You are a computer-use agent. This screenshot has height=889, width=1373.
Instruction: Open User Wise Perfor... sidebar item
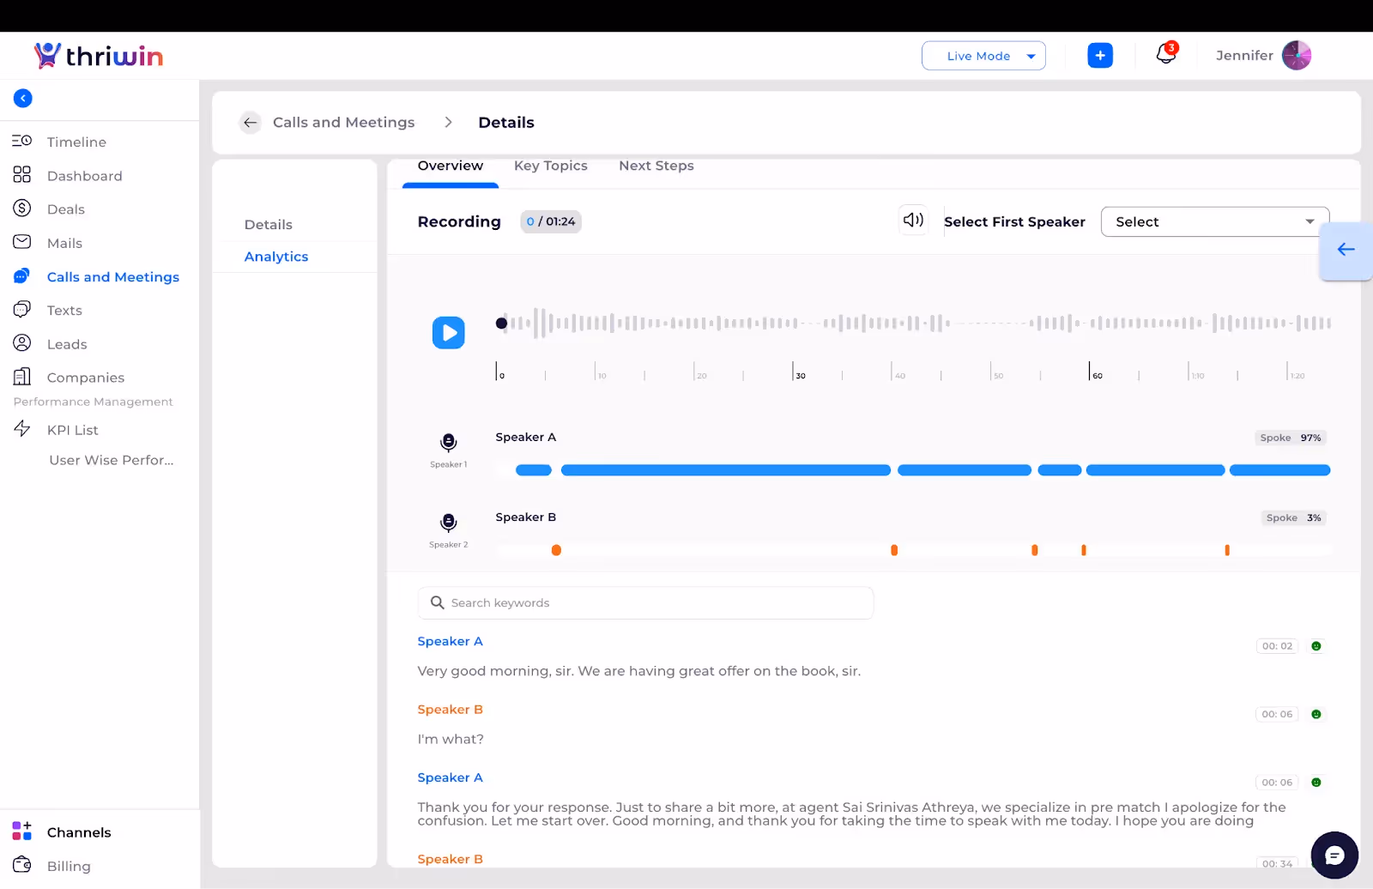point(112,460)
